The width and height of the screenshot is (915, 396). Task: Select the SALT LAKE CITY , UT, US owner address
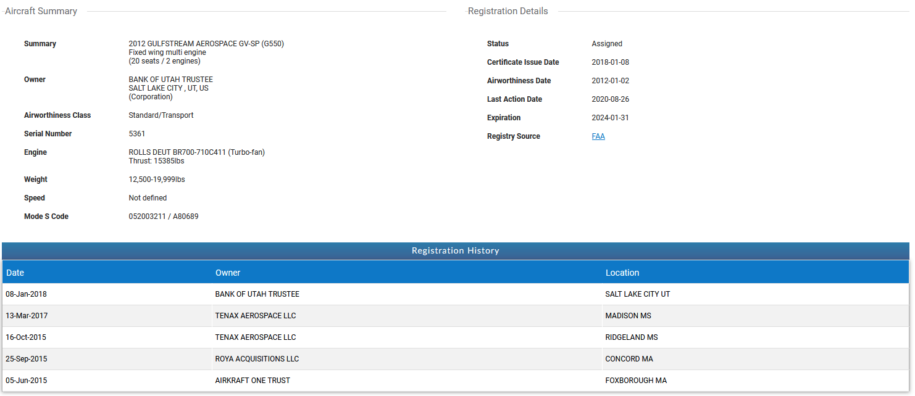pyautogui.click(x=169, y=88)
